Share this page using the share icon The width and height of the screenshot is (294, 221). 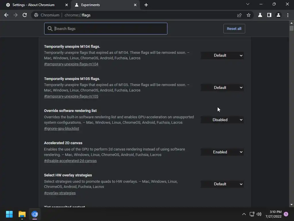(239, 15)
